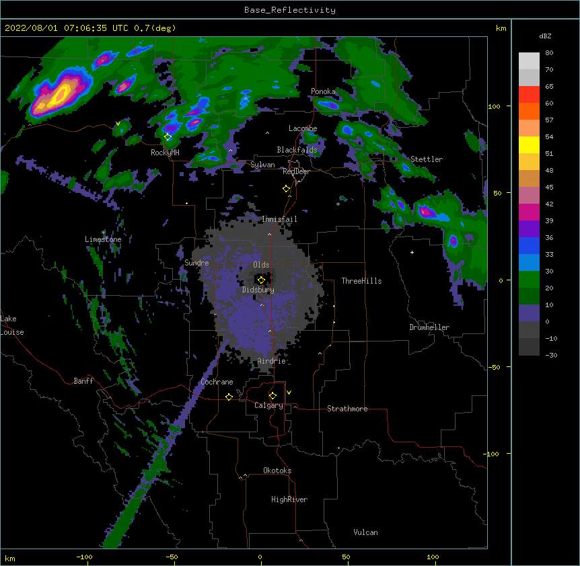Select the yellow swatch between 54 and 51 dBZ
Image resolution: width=580 pixels, height=566 pixels.
(x=529, y=145)
